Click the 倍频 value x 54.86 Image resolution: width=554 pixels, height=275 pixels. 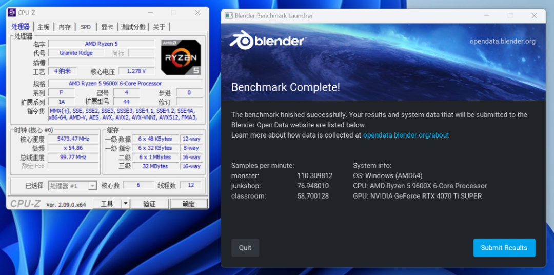(73, 148)
